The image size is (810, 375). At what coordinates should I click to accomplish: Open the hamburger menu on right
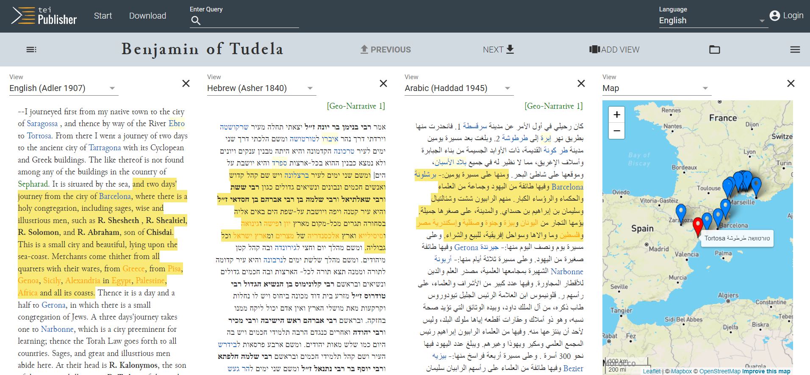coord(795,50)
